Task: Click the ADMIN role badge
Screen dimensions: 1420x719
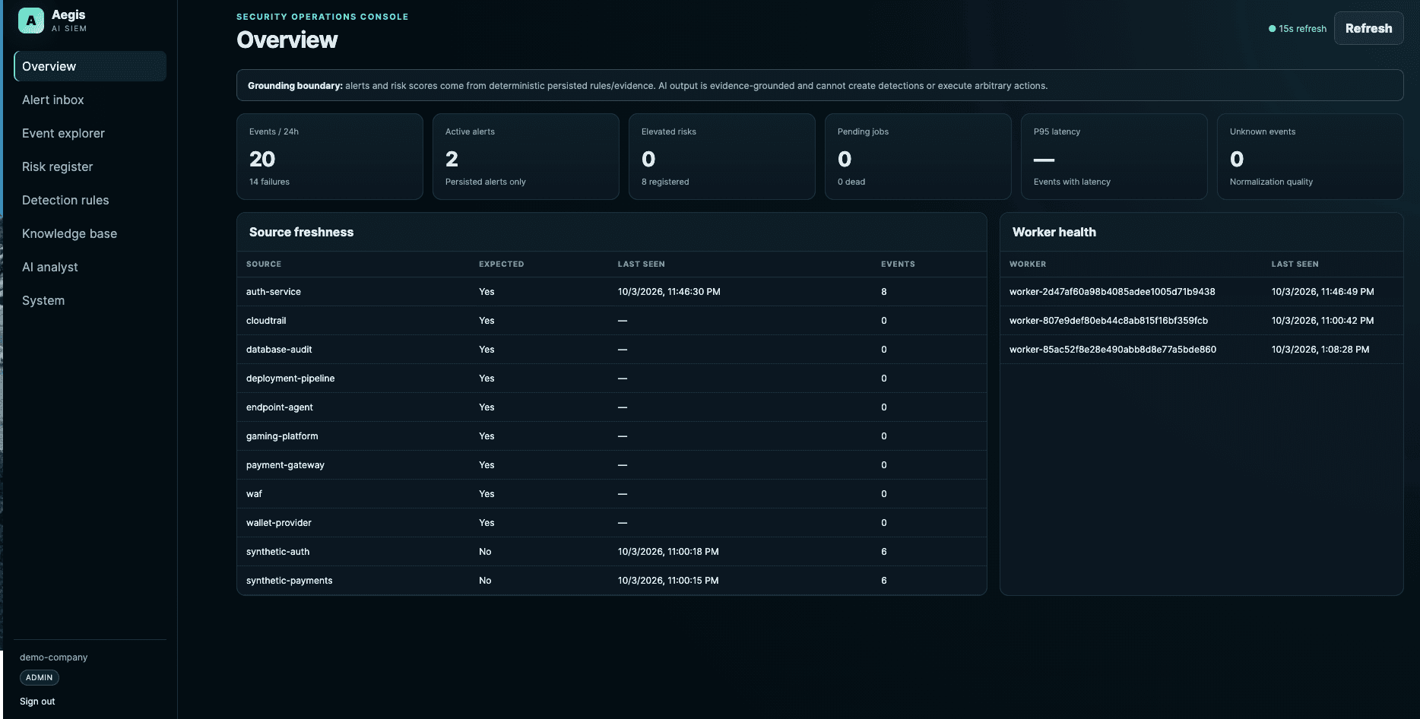Action: [40, 677]
